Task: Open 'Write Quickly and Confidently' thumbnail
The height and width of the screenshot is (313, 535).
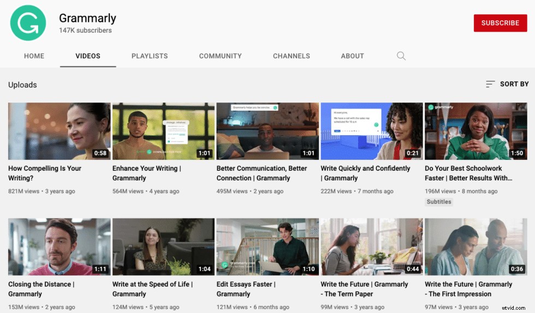Action: (372, 131)
